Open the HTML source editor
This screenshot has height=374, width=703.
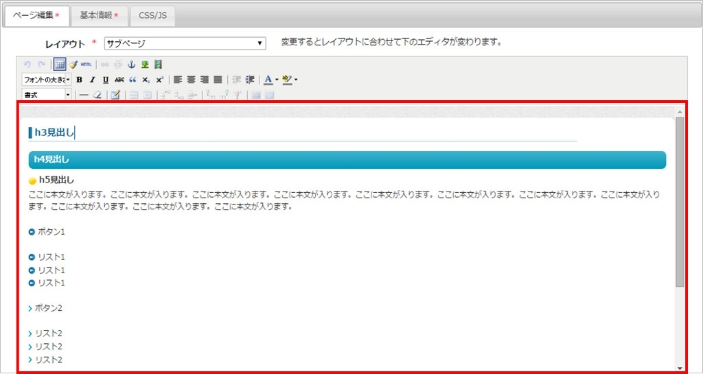86,65
